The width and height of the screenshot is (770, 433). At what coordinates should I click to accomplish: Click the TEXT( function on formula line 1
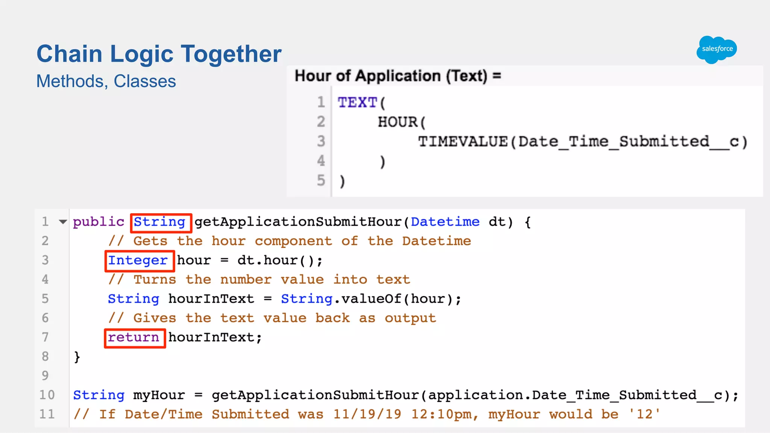(361, 102)
